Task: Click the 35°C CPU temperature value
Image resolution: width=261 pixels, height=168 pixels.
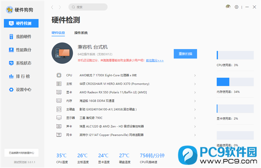Action: [61, 155]
